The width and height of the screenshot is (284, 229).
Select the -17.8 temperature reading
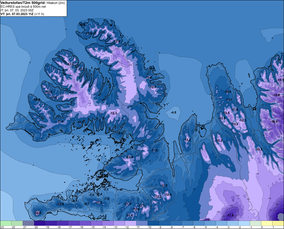click(230, 215)
